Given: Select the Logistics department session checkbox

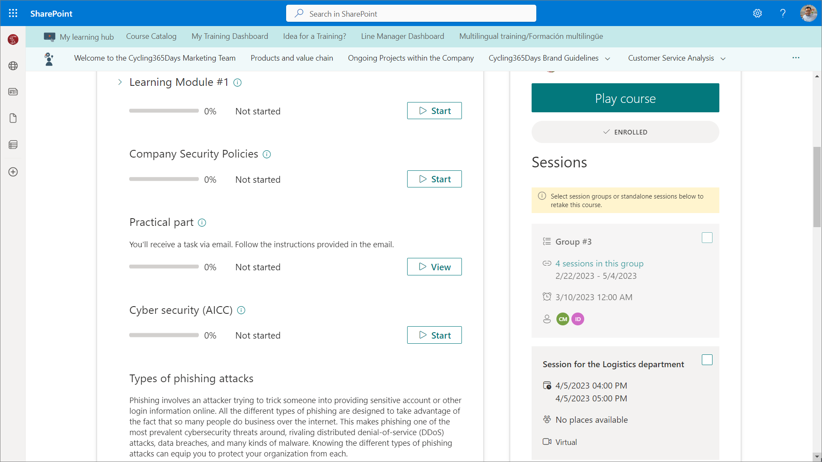Looking at the screenshot, I should 707,360.
